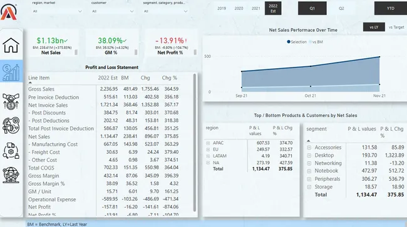Sort by the BM column header

tap(125, 78)
